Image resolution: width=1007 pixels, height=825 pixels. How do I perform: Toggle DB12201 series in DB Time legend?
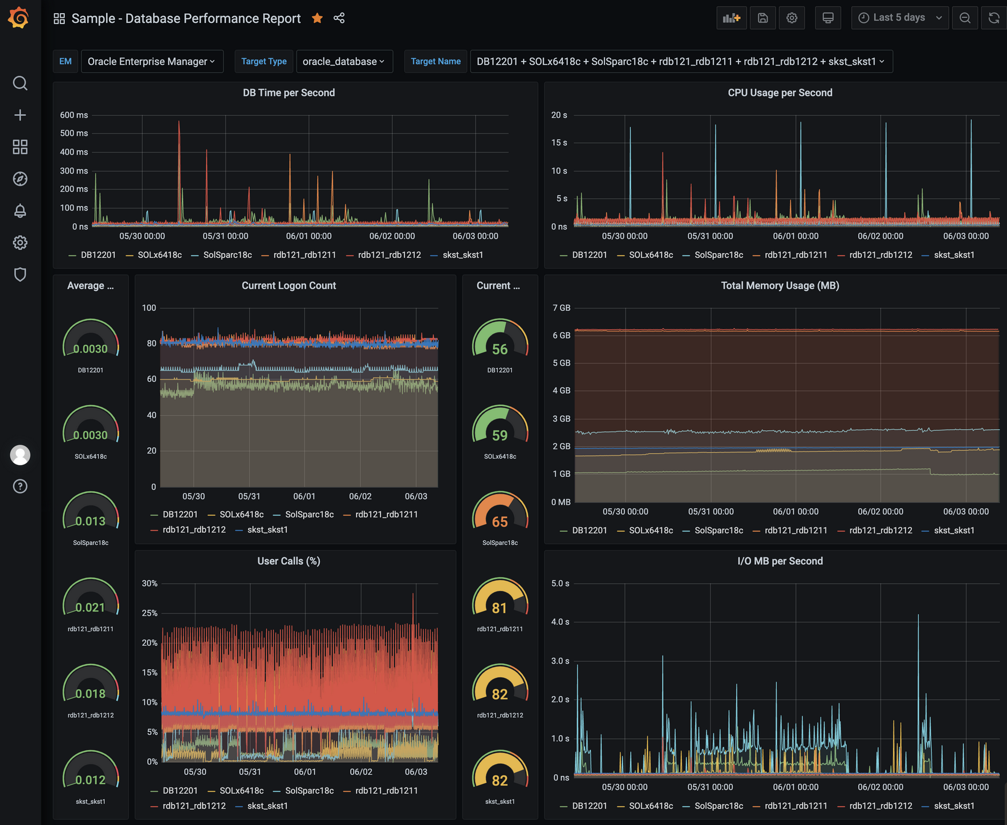coord(98,255)
